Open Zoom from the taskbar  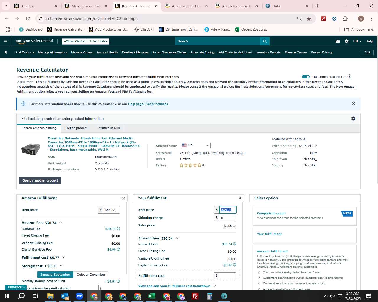pyautogui.click(x=79, y=296)
